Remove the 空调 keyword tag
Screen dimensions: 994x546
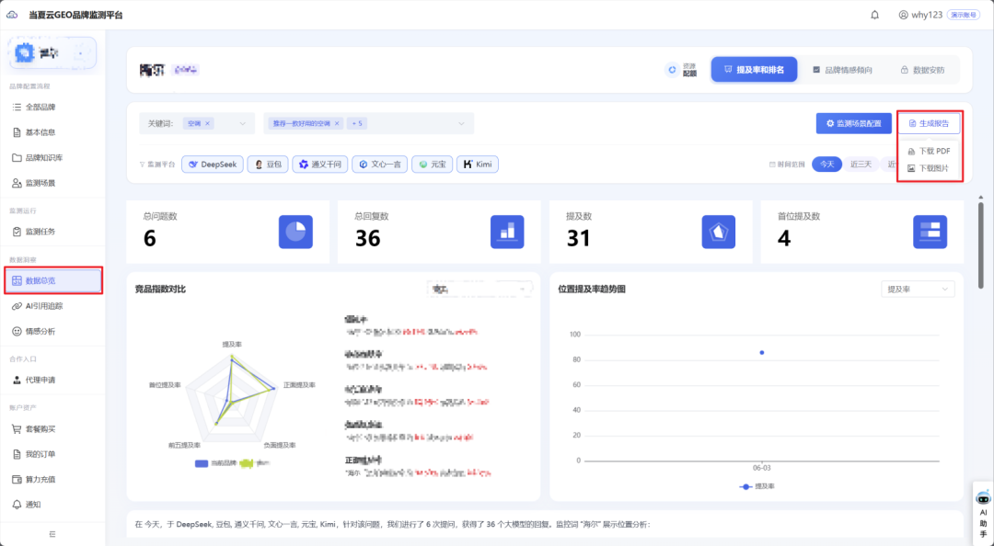(207, 123)
